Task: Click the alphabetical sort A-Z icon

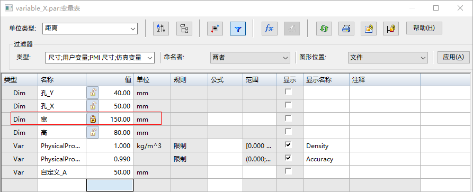Action: [x=161, y=29]
